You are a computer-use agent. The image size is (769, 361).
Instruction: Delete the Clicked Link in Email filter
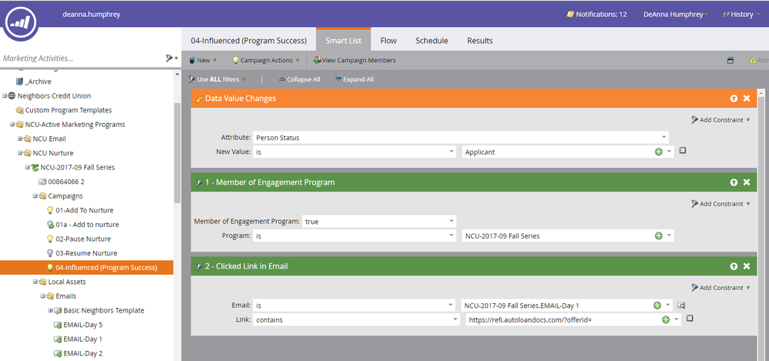747,266
